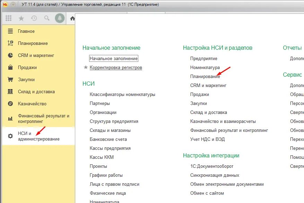Open Организации list
304x203 pixels.
103,113
